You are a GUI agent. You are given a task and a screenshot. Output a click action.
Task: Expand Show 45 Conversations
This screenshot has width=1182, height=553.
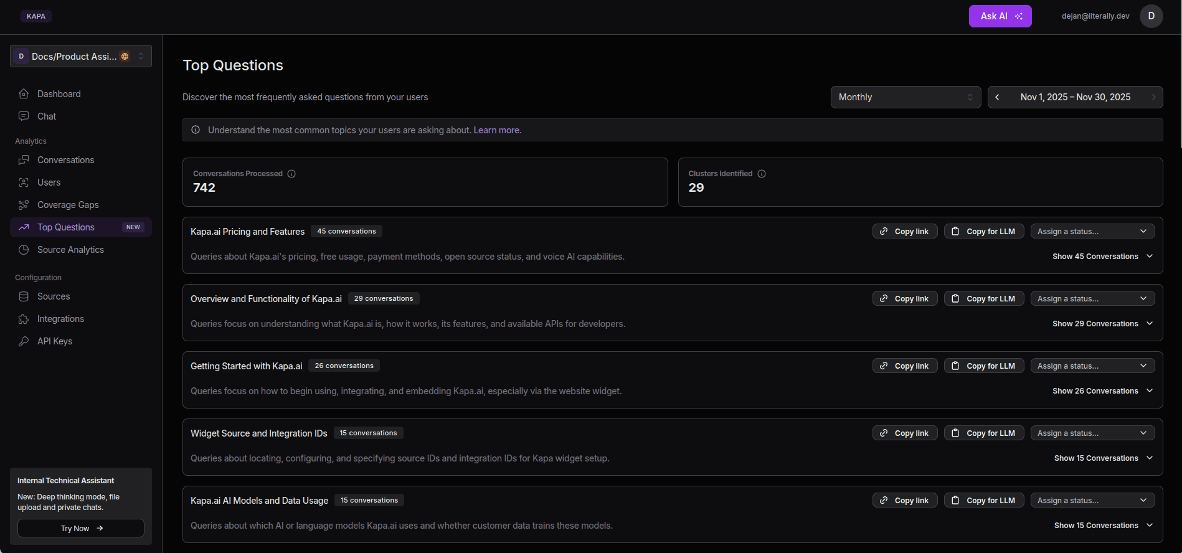tap(1102, 257)
